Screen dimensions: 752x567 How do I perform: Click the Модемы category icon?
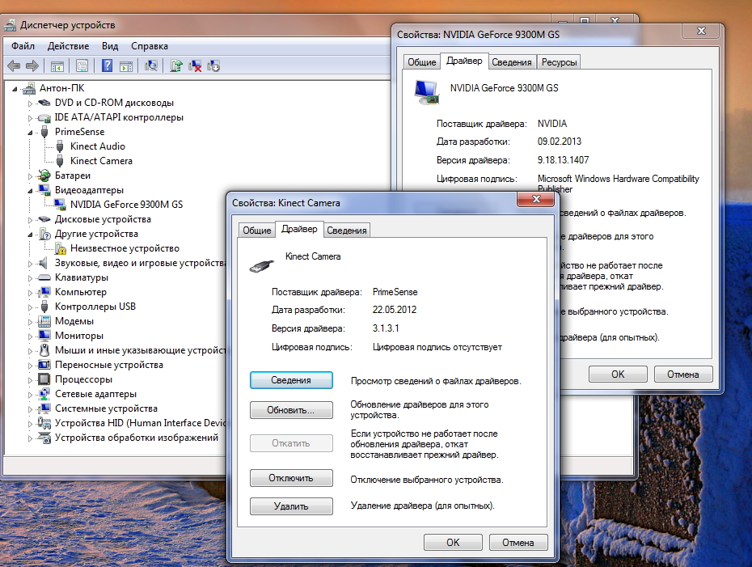pos(44,321)
